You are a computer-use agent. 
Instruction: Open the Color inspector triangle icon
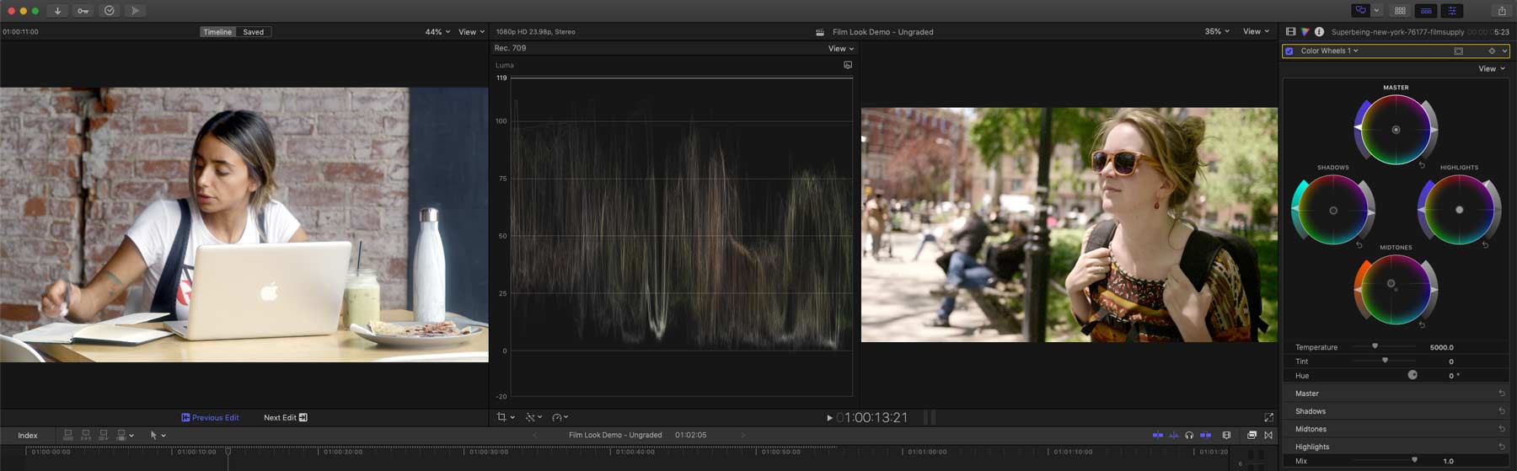click(x=1305, y=31)
